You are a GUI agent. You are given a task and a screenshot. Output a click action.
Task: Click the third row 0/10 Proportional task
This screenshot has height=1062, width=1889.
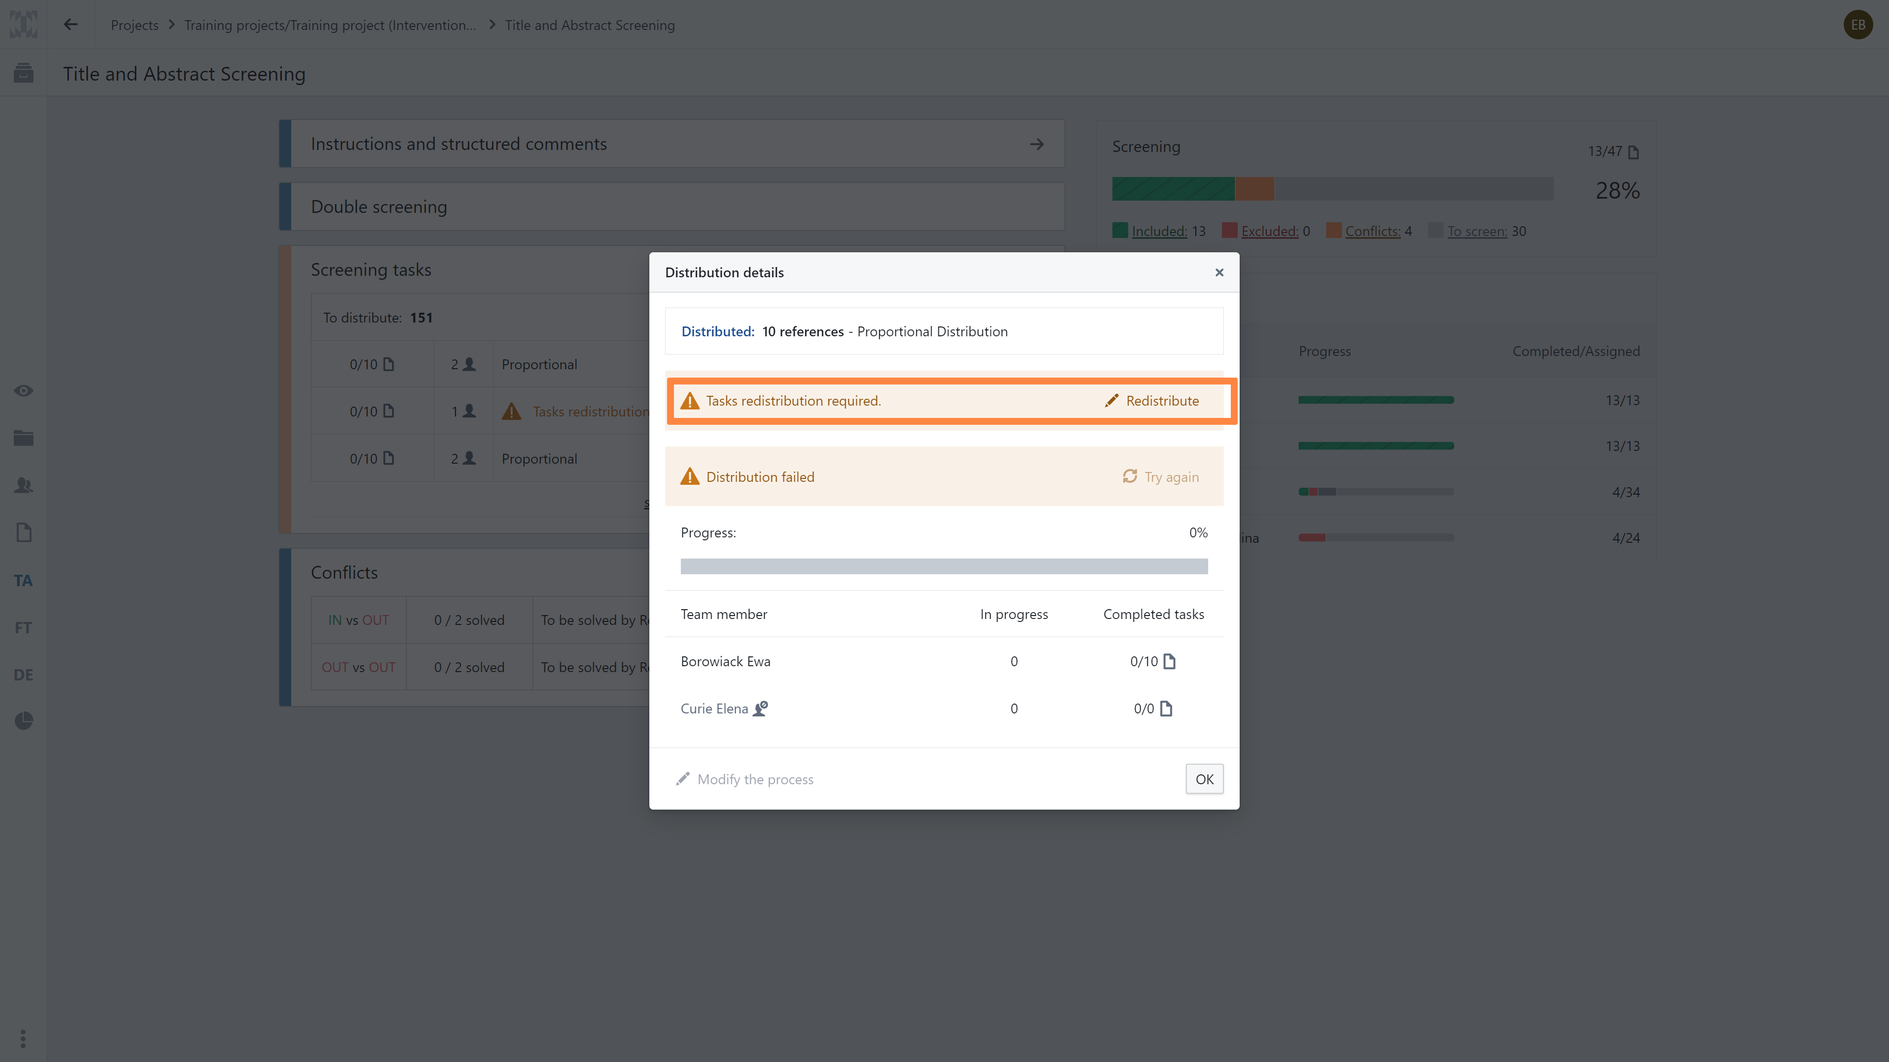pyautogui.click(x=480, y=459)
